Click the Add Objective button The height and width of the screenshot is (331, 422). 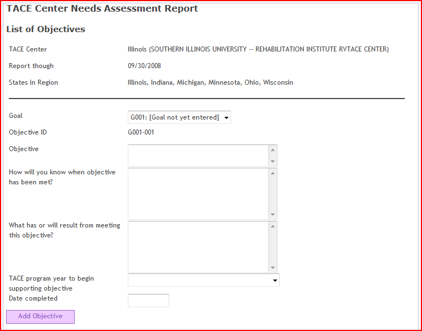40,317
